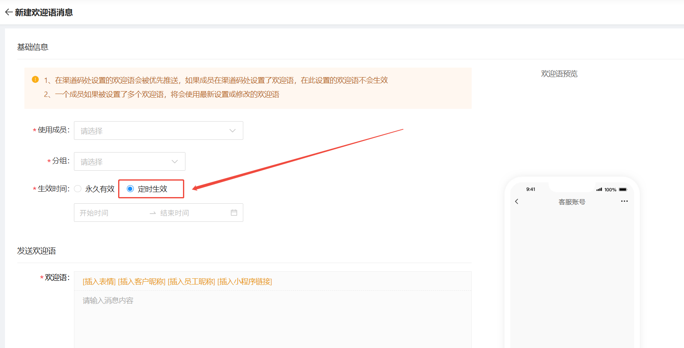Go back using the arrow beside 新建欢迎语消息
684x348 pixels.
(x=9, y=12)
